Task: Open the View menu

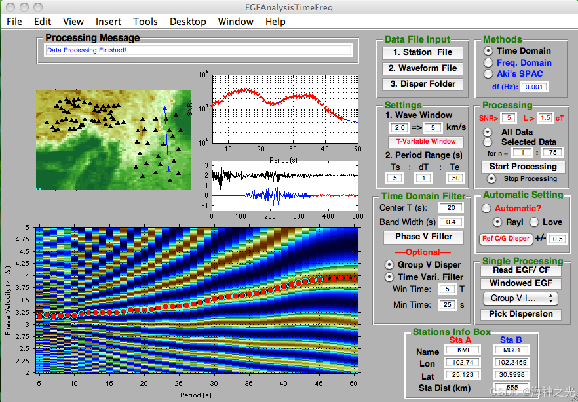Action: (73, 22)
